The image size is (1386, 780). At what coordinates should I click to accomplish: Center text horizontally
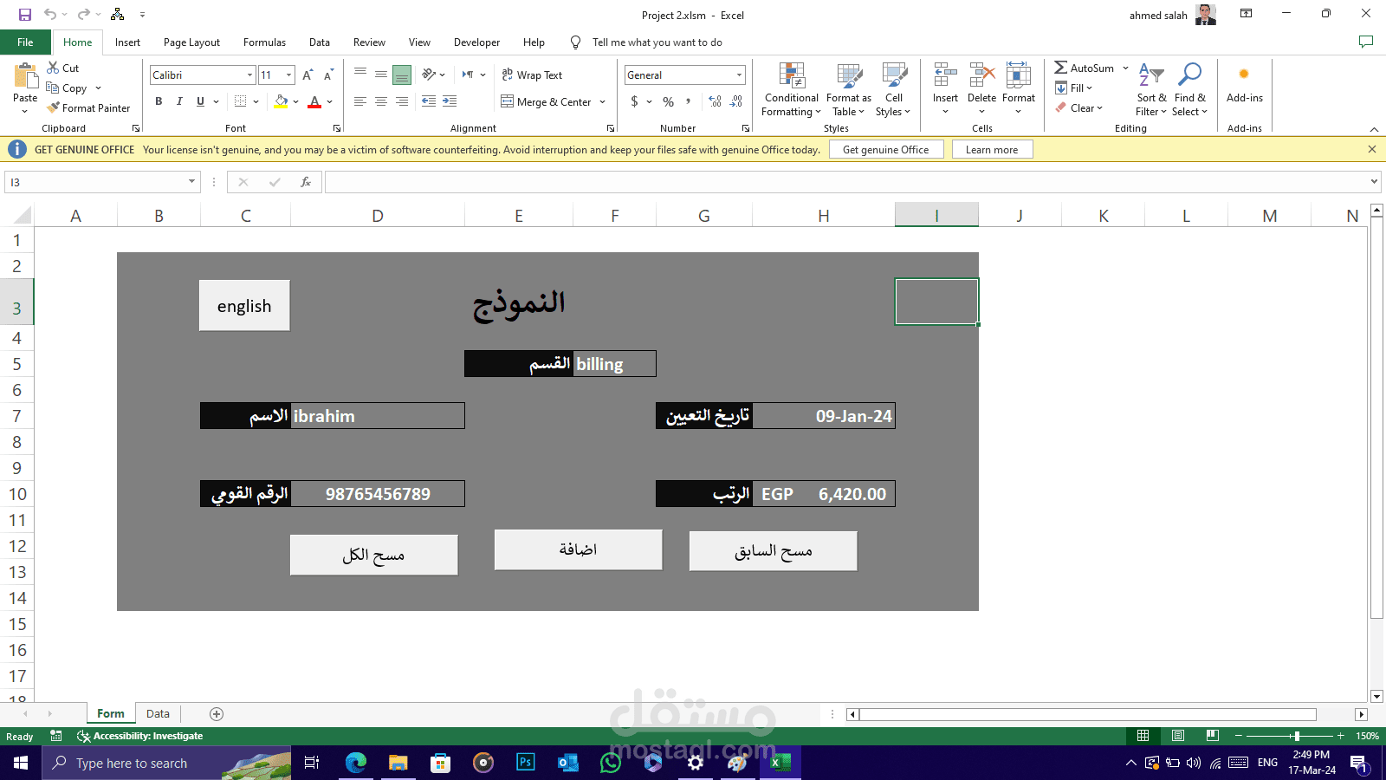pyautogui.click(x=381, y=101)
